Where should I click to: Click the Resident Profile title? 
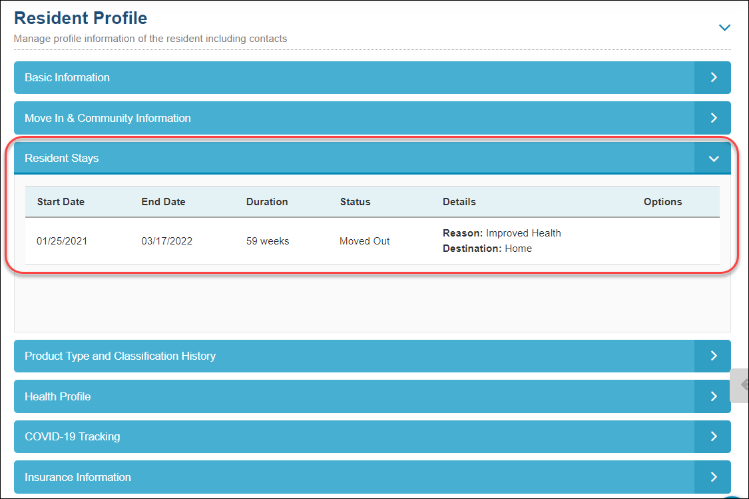(x=81, y=18)
